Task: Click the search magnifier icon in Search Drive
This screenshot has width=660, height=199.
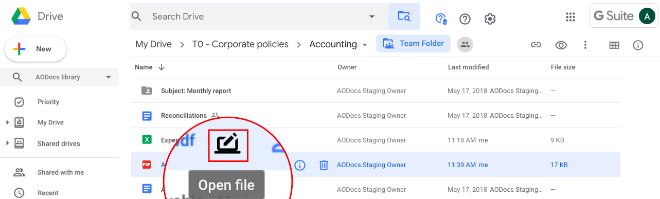Action: click(137, 16)
